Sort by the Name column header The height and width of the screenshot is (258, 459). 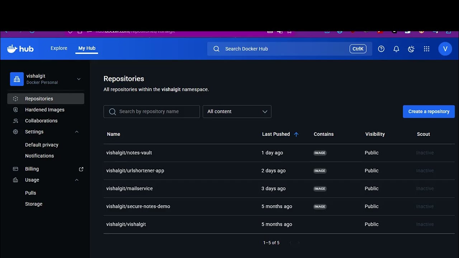[113, 134]
